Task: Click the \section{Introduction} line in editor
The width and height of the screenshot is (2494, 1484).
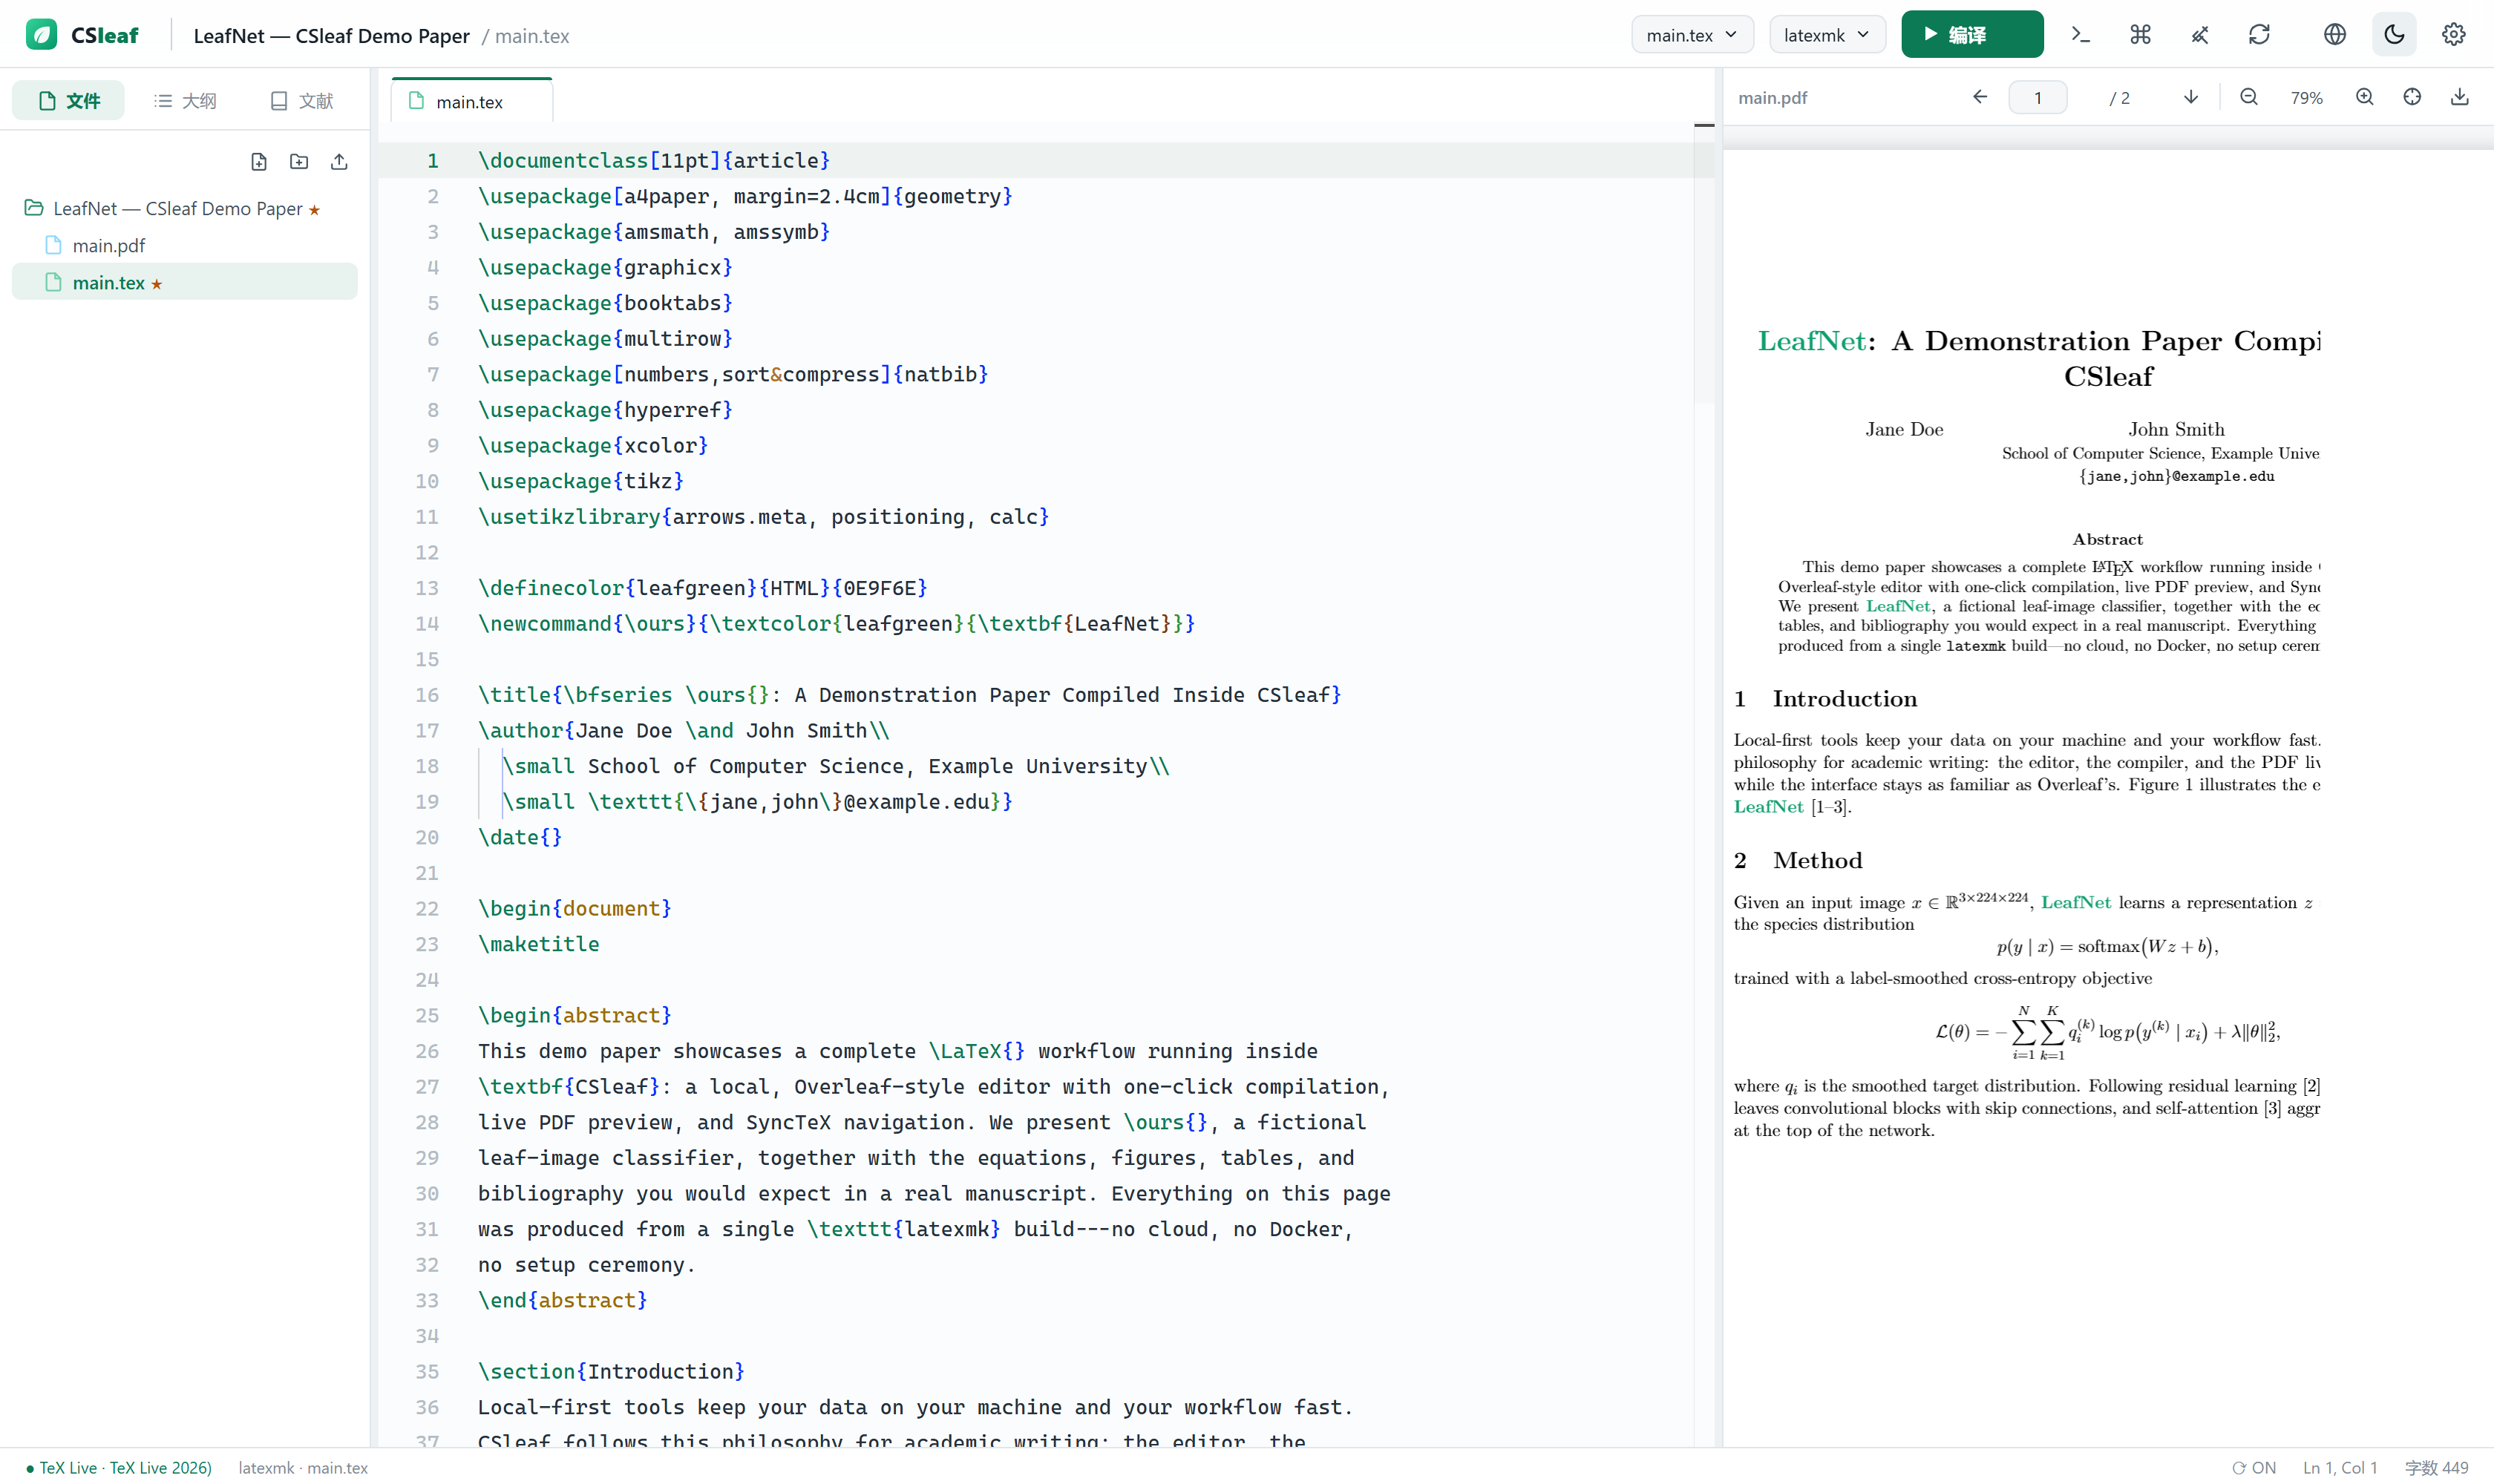Action: click(611, 1372)
